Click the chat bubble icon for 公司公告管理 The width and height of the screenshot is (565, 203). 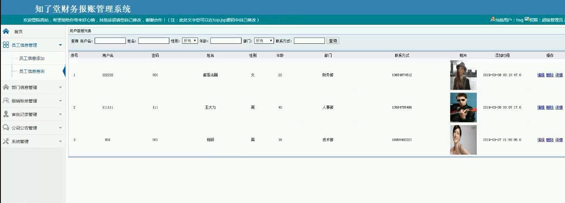[6, 128]
